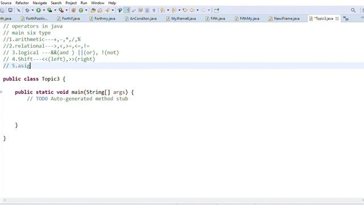Click the Open Type folder icon
Image resolution: width=364 pixels, height=205 pixels.
[x=93, y=10]
